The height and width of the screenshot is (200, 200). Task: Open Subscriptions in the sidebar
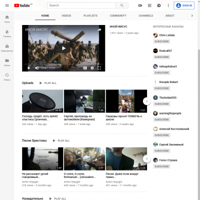(7, 48)
